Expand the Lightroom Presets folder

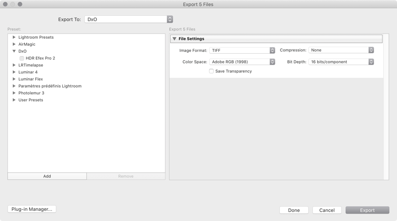[x=14, y=37]
